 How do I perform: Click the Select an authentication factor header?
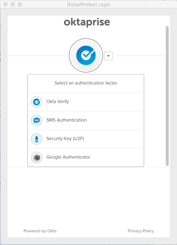(86, 83)
